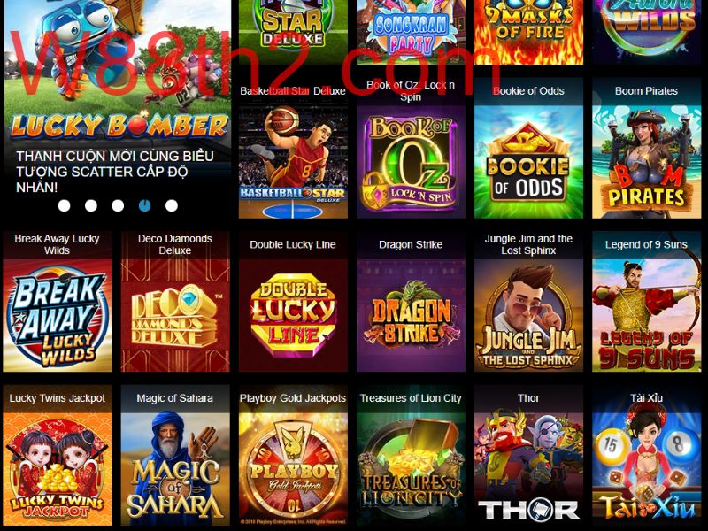Launch Book of Oz Lock 'n Spin
708x531 pixels.
[411, 162]
